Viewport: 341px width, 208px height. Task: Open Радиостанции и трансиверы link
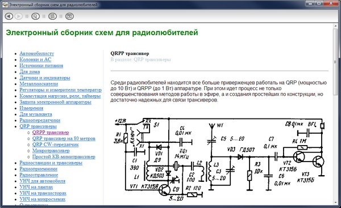pyautogui.click(x=51, y=163)
